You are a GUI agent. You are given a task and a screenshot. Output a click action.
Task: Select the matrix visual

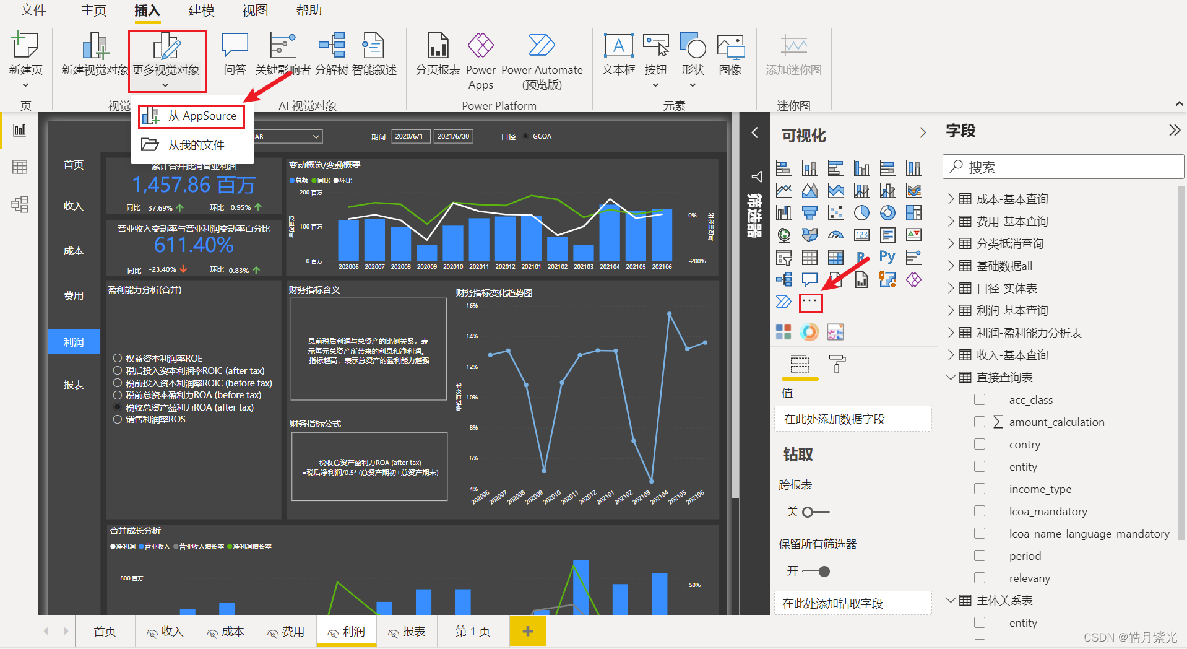[835, 257]
